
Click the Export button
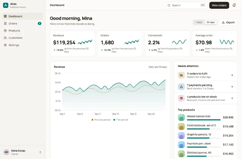(228, 22)
